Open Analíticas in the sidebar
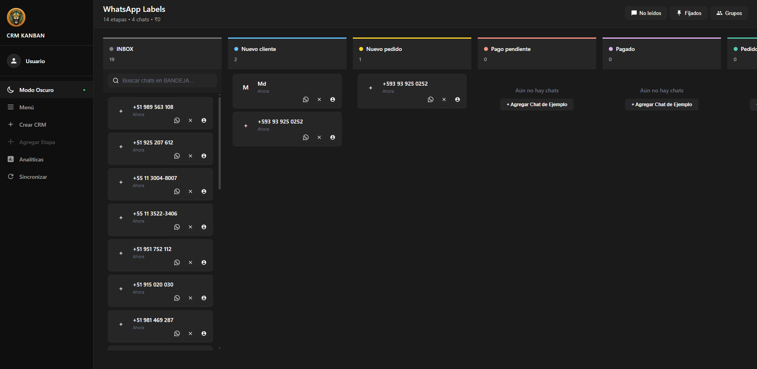The height and width of the screenshot is (369, 757). pyautogui.click(x=31, y=159)
